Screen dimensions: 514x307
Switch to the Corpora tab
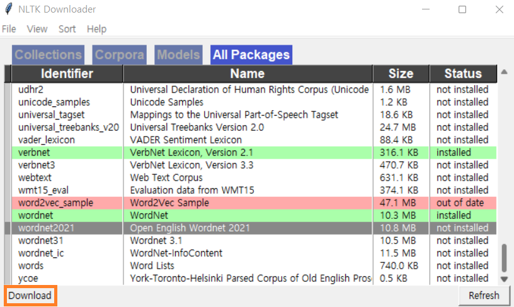coord(119,55)
